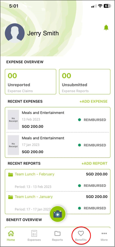Tap the green notification bell icon
The width and height of the screenshot is (115, 247).
point(106,28)
